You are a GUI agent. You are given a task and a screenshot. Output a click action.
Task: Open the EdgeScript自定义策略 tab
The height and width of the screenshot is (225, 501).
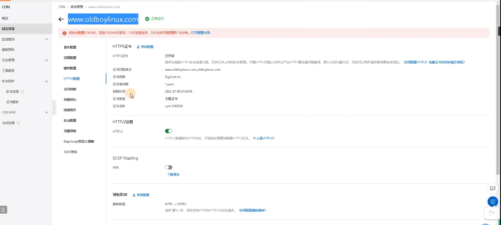(79, 142)
